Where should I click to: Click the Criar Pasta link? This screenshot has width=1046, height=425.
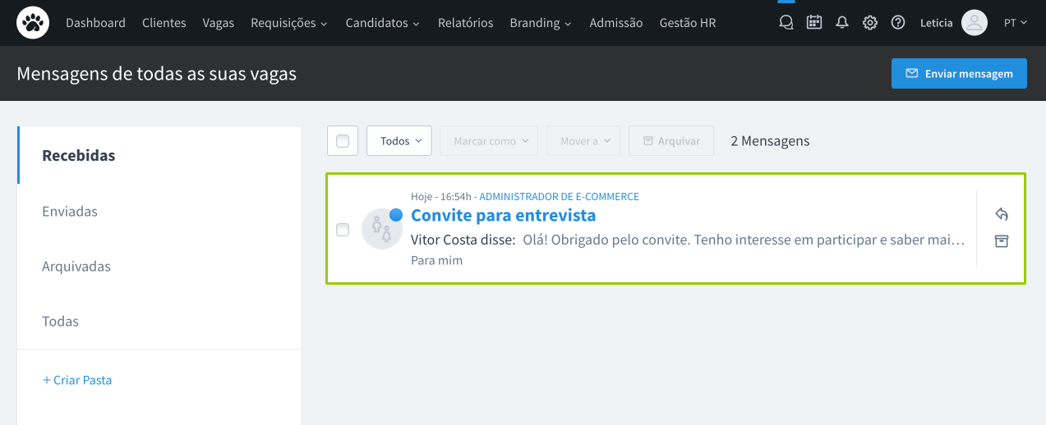[77, 380]
